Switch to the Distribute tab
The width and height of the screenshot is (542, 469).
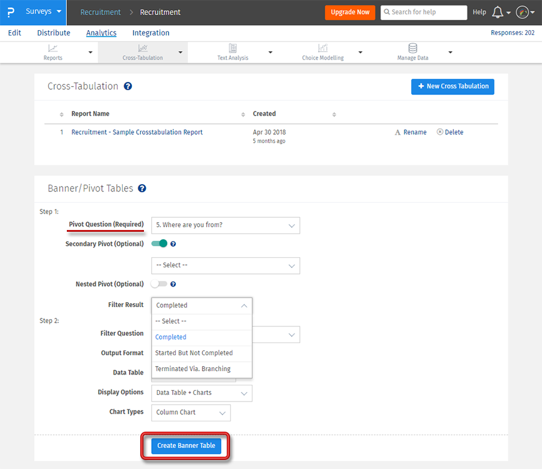click(x=54, y=33)
